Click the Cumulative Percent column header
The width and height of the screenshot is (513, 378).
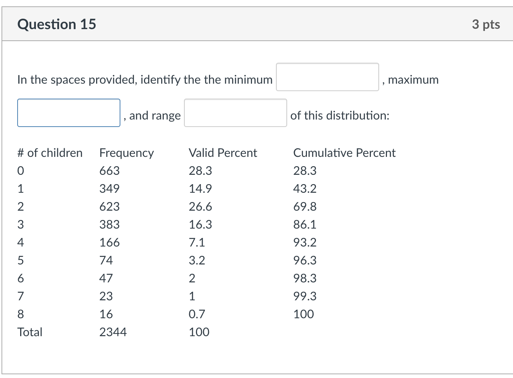tap(344, 152)
